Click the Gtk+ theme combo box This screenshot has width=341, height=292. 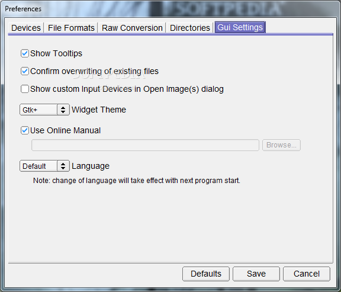[44, 110]
